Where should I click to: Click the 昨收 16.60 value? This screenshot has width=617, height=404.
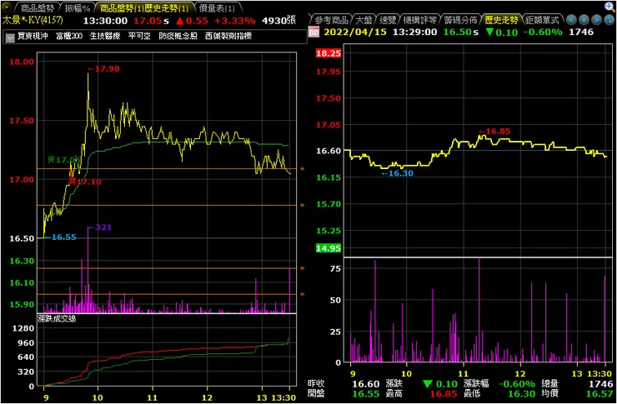point(366,384)
